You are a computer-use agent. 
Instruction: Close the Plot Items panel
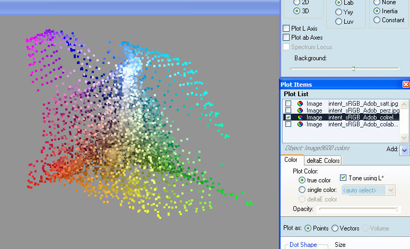click(406, 85)
